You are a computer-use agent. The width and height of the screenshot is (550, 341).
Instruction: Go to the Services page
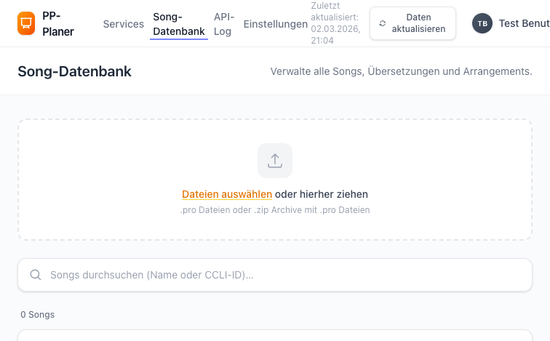[124, 24]
